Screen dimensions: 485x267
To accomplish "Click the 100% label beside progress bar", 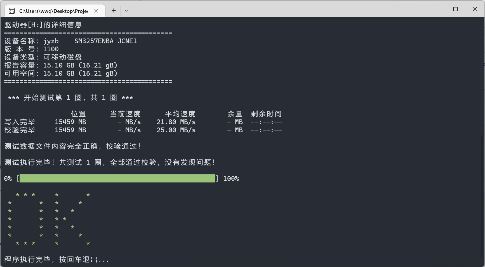I will pyautogui.click(x=231, y=179).
